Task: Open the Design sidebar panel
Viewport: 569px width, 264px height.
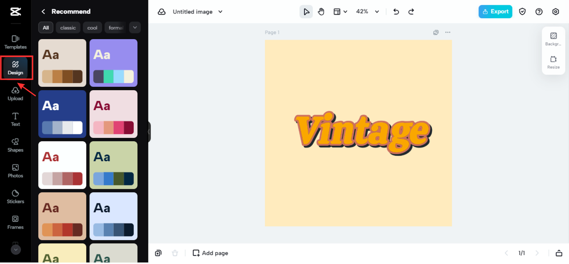Action: pyautogui.click(x=16, y=68)
